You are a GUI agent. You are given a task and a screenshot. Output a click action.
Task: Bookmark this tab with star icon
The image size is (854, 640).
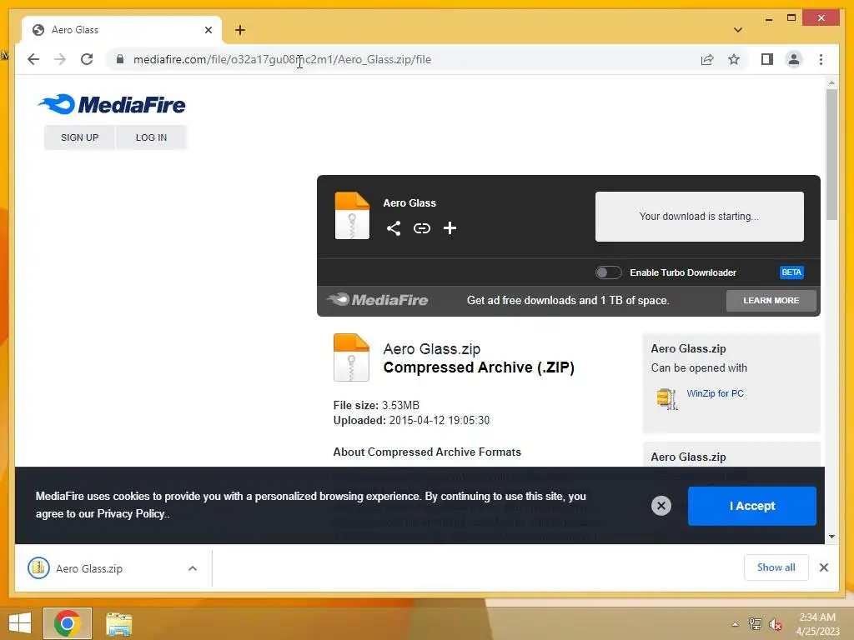tap(734, 59)
